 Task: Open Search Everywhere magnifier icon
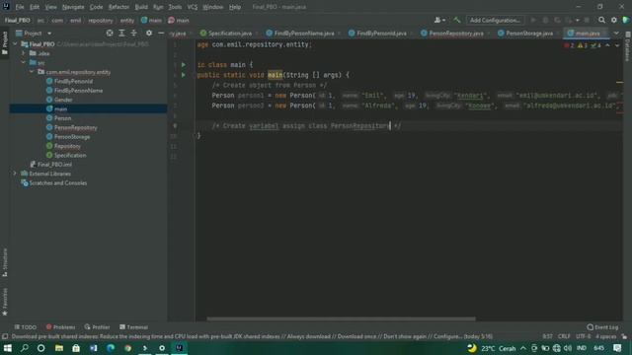coord(601,20)
